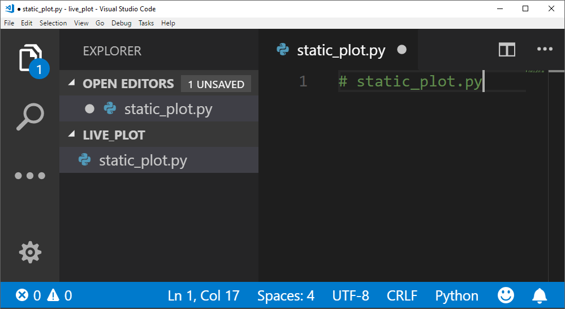This screenshot has width=565, height=309.
Task: Collapse the Open Editors section
Action: [x=72, y=84]
